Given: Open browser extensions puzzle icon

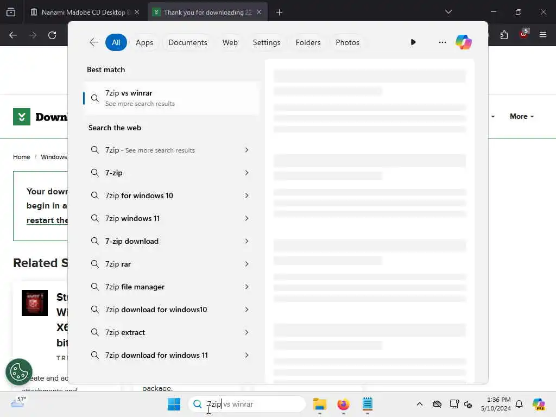Looking at the screenshot, I should tap(504, 35).
